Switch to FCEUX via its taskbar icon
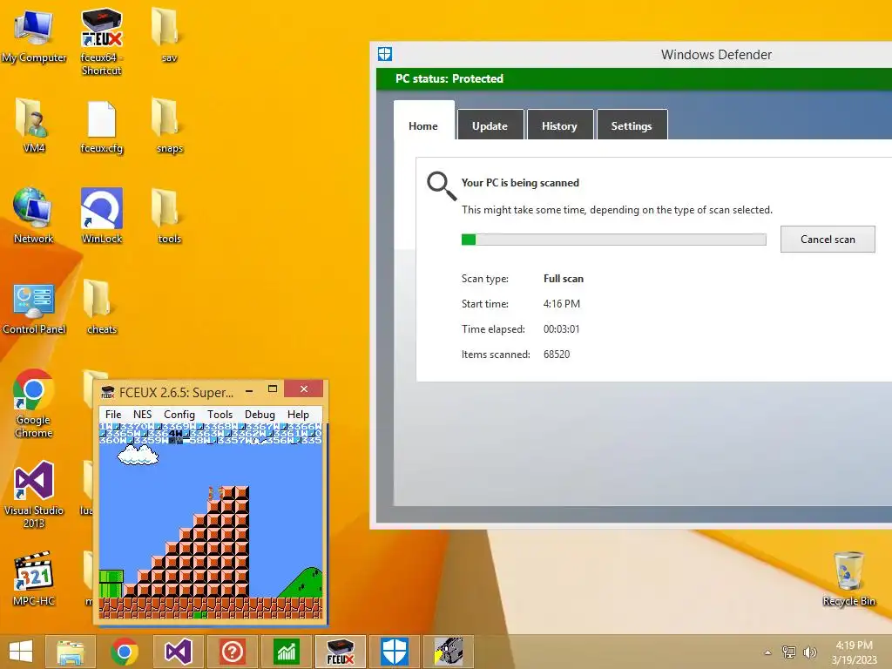 click(x=341, y=652)
